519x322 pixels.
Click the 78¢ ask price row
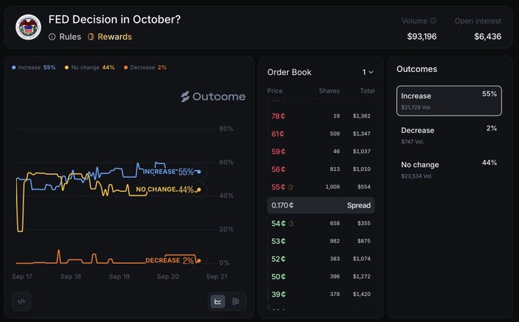321,116
